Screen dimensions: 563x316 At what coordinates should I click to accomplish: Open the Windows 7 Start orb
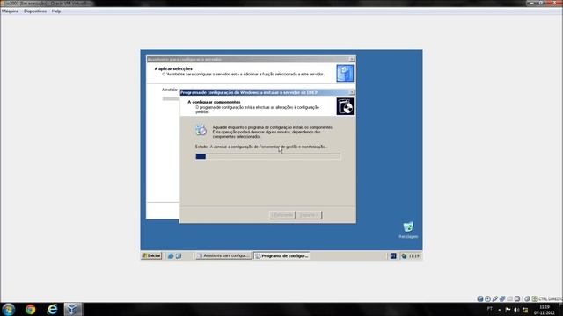tap(8, 309)
